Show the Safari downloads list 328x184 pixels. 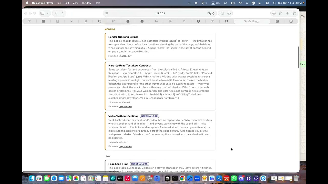274,13
